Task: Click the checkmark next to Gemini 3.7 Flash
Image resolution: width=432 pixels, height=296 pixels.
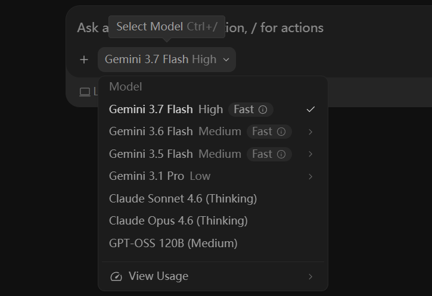Action: (x=310, y=110)
